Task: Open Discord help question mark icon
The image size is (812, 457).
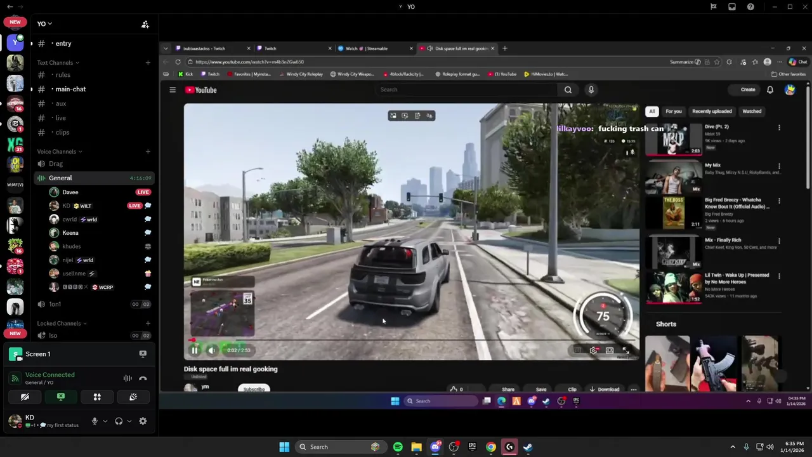Action: (751, 6)
